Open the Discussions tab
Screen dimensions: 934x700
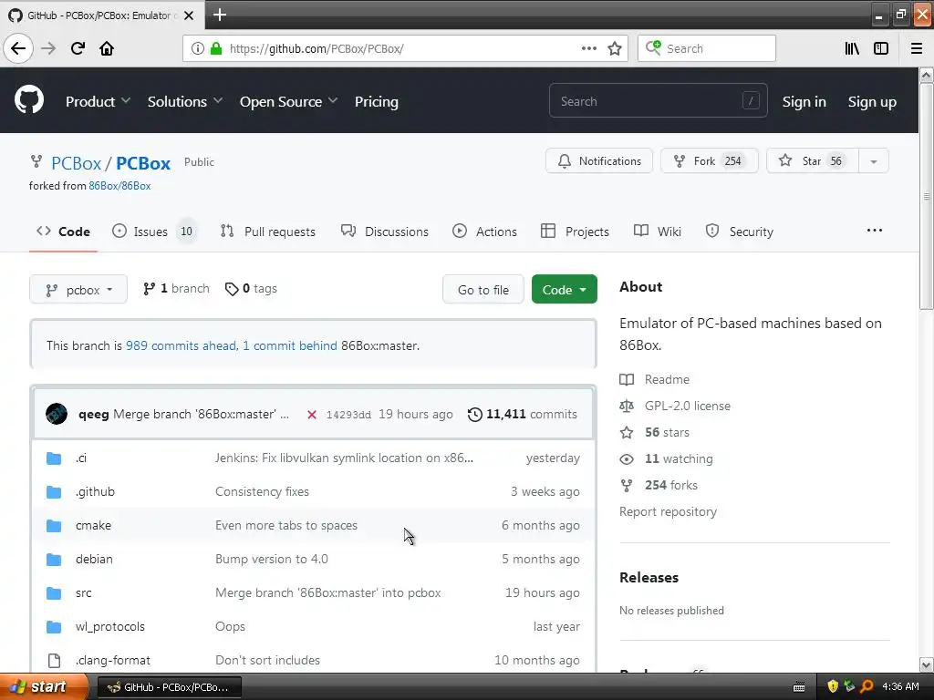(x=385, y=232)
